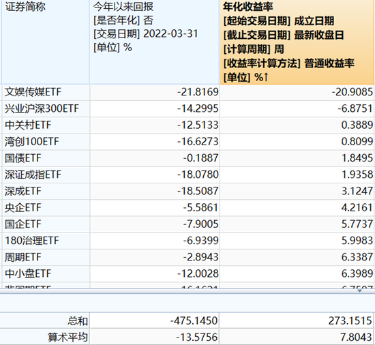
Task: Click the 3.1247 annualized yield cell
Action: pyautogui.click(x=297, y=192)
